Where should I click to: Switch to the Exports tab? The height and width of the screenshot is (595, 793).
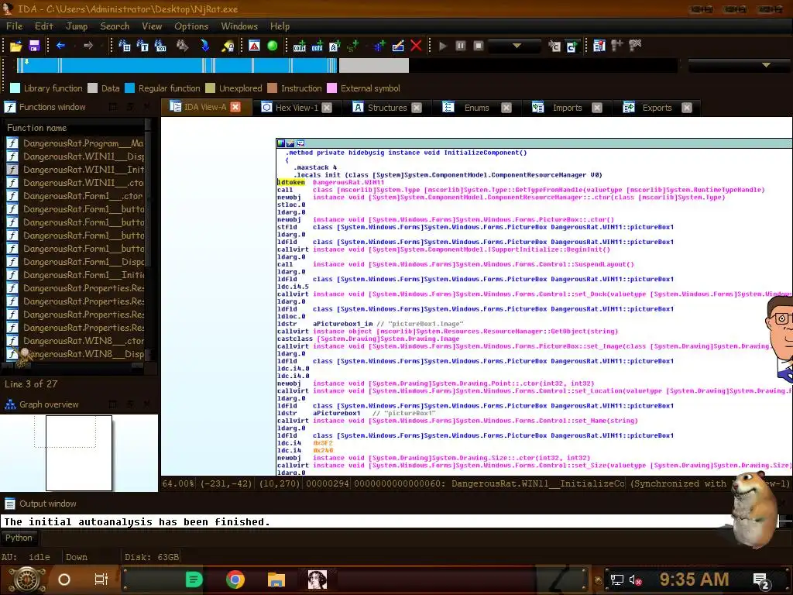(657, 108)
